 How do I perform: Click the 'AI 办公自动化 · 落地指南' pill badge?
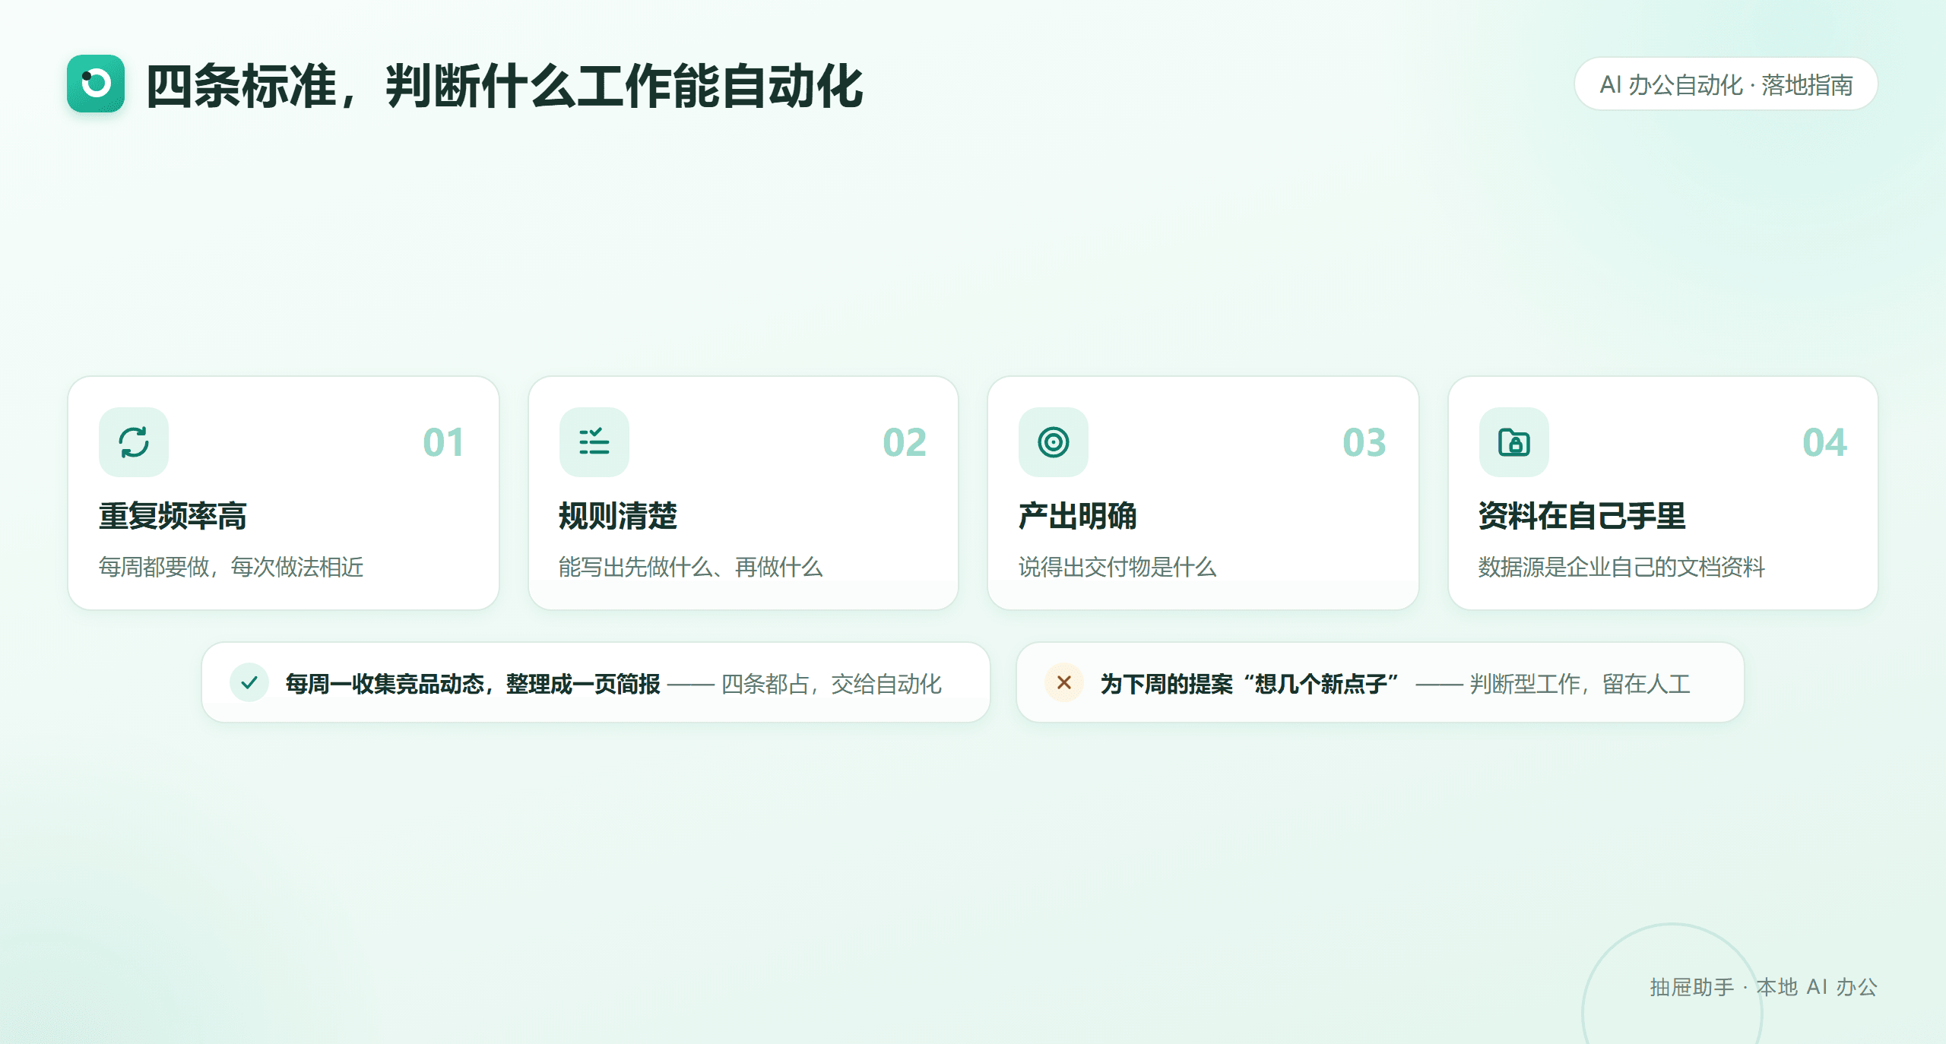click(1726, 84)
